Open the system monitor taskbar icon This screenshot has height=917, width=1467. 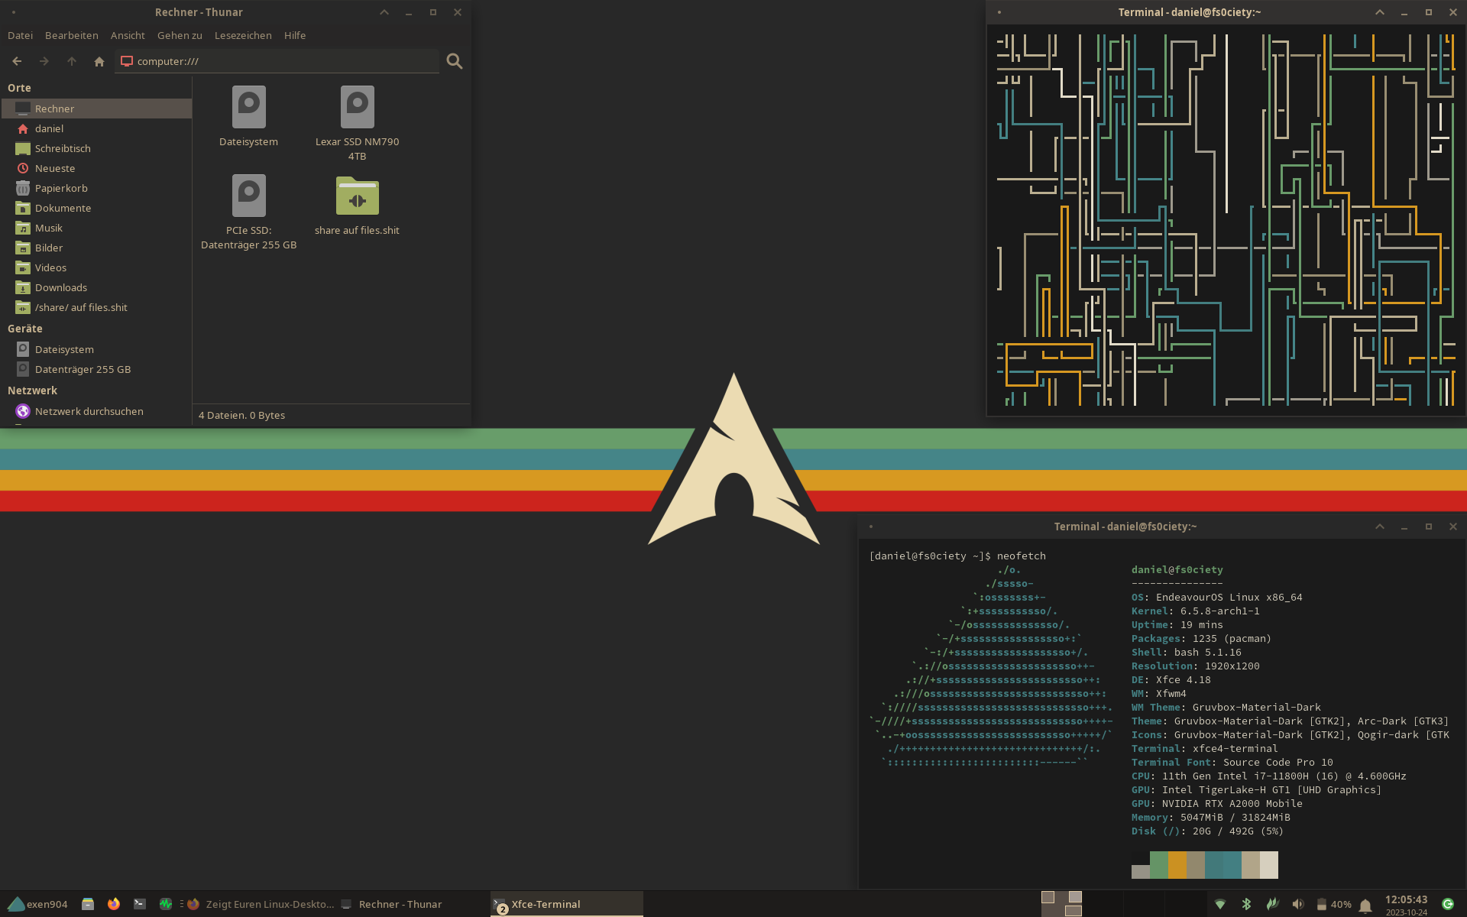coord(166,904)
